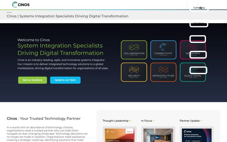Open the Security solution tile

tap(134, 72)
